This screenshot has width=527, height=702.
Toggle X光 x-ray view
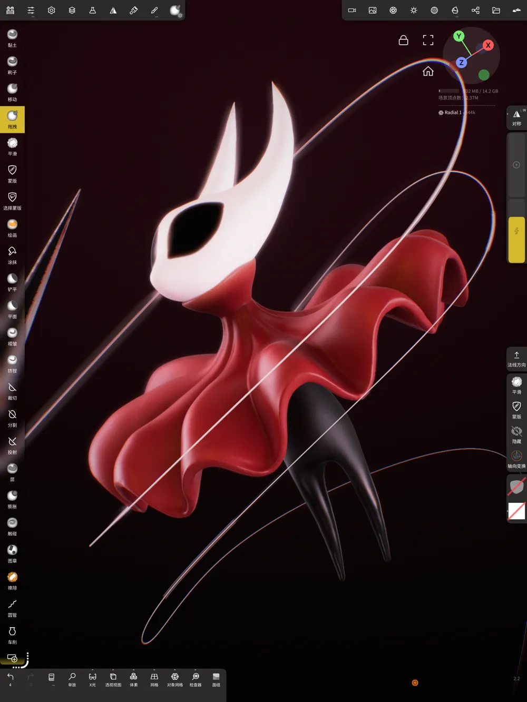pos(93,679)
